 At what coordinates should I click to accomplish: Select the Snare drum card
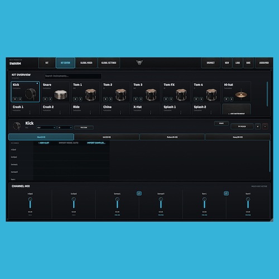point(55,92)
